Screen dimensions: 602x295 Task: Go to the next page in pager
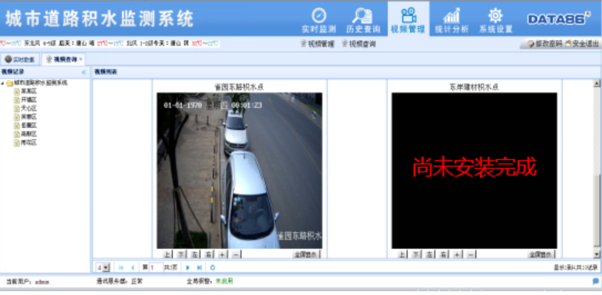pyautogui.click(x=188, y=268)
